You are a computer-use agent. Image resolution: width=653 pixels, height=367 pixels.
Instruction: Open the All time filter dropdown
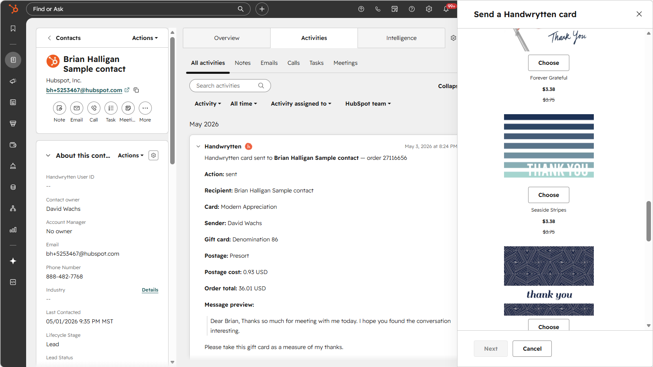click(x=244, y=104)
